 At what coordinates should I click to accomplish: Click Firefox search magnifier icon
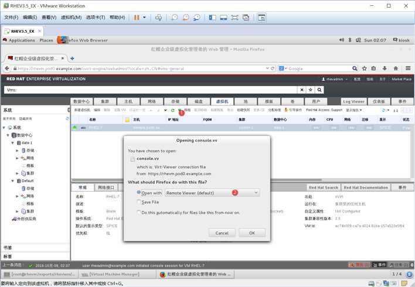pyautogui.click(x=355, y=69)
